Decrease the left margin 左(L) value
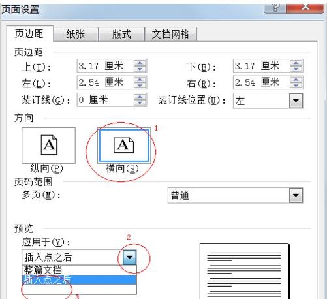The image size is (327, 299). (140, 86)
